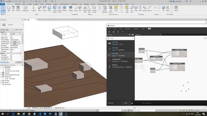Screen dimensions: 207x116
Task: Click the Edit Type button
Action: (x=19, y=30)
